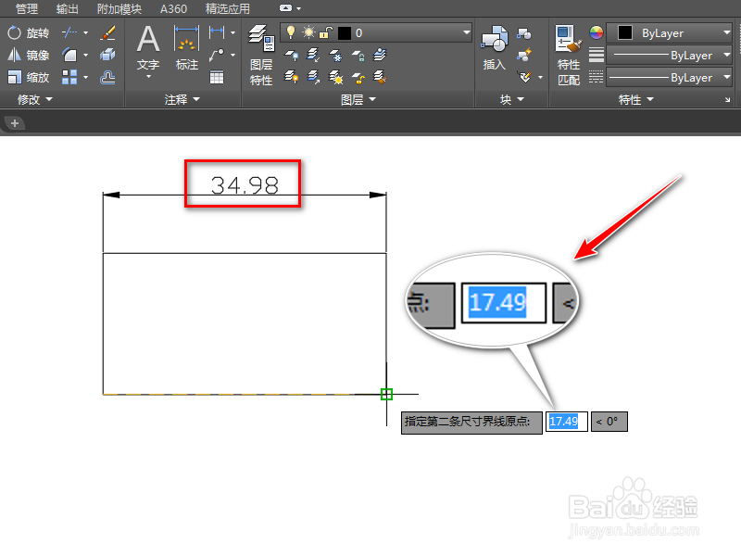
Task: Open the A360 ribbon tab
Action: 173,8
